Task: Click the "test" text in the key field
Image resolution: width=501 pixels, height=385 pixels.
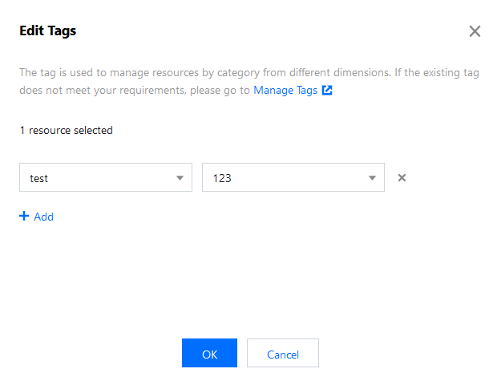Action: tap(39, 179)
